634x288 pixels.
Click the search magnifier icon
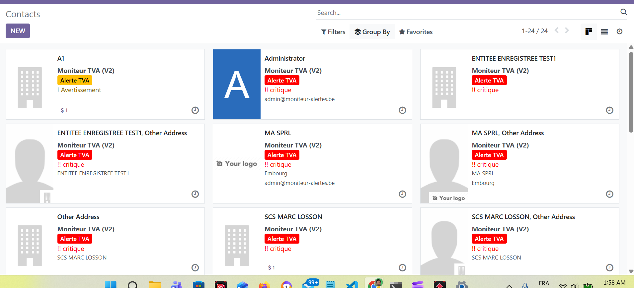click(x=624, y=12)
